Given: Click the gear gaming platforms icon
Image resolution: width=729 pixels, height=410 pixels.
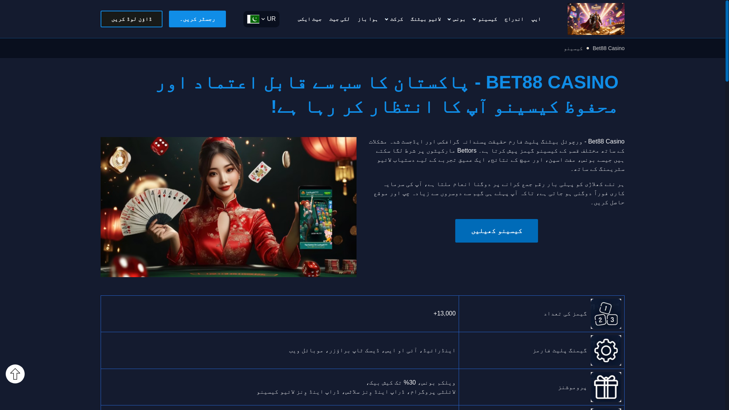Looking at the screenshot, I should click(606, 350).
